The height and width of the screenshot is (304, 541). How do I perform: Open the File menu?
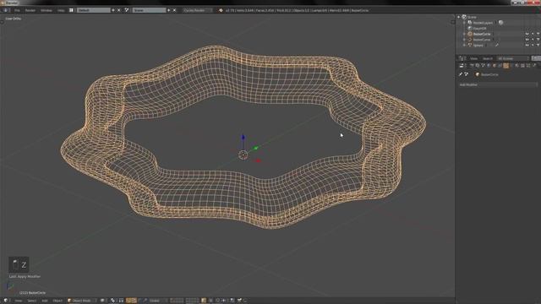click(17, 10)
